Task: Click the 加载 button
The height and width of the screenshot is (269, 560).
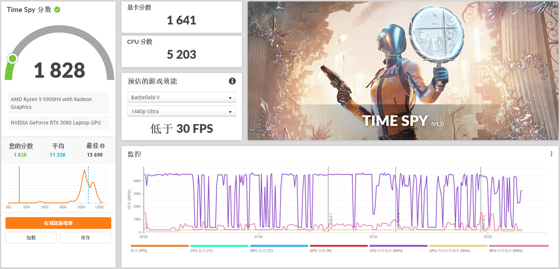Action: tap(31, 237)
